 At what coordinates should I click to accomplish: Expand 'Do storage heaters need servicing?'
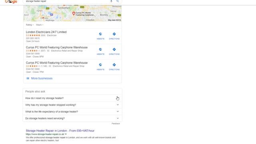point(72,118)
